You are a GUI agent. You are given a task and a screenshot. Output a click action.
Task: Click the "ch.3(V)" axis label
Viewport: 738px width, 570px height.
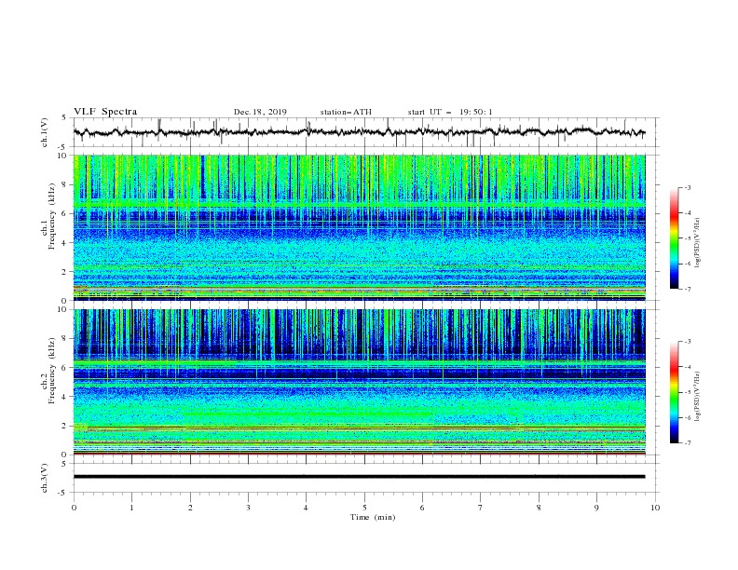[x=45, y=479]
